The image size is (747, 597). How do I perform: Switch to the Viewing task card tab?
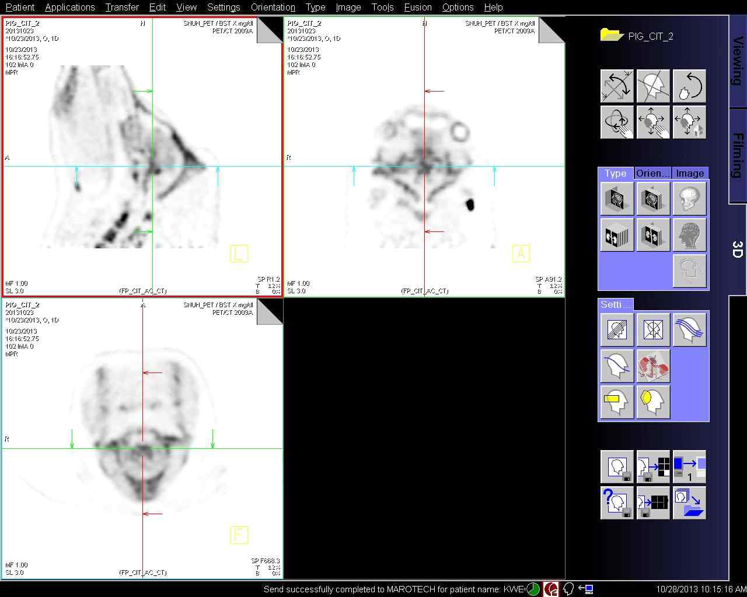(x=738, y=61)
